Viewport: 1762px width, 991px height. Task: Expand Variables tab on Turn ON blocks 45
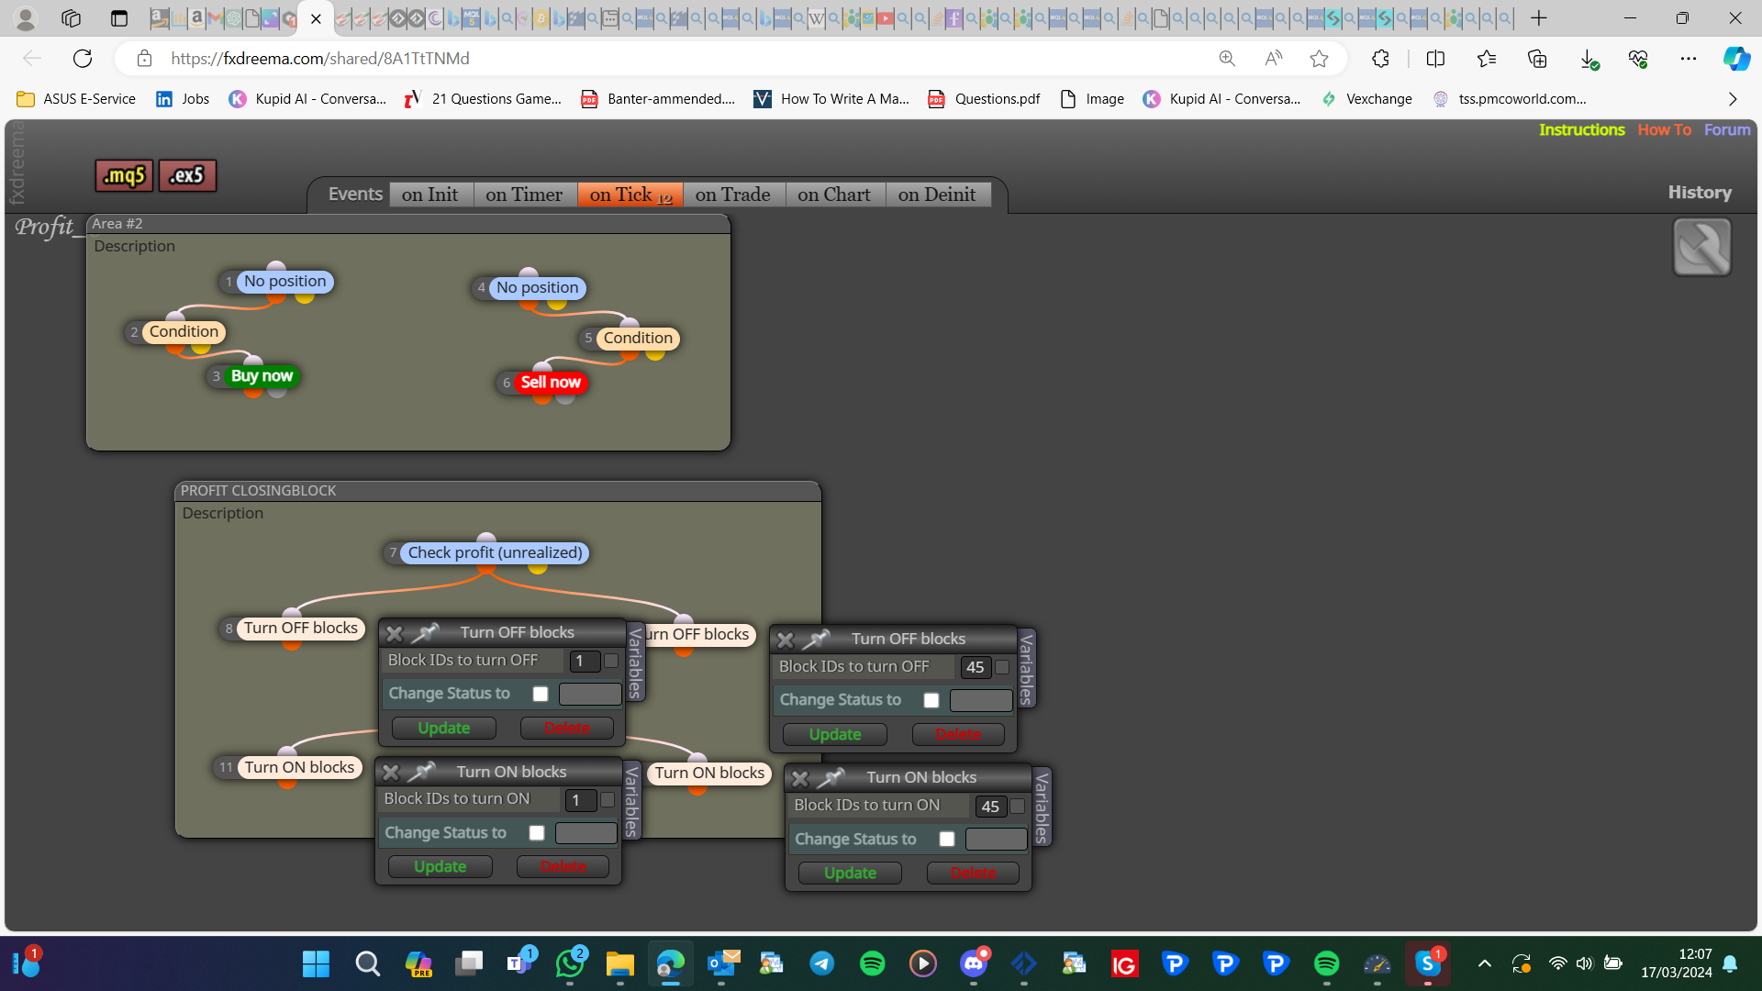(x=1042, y=807)
